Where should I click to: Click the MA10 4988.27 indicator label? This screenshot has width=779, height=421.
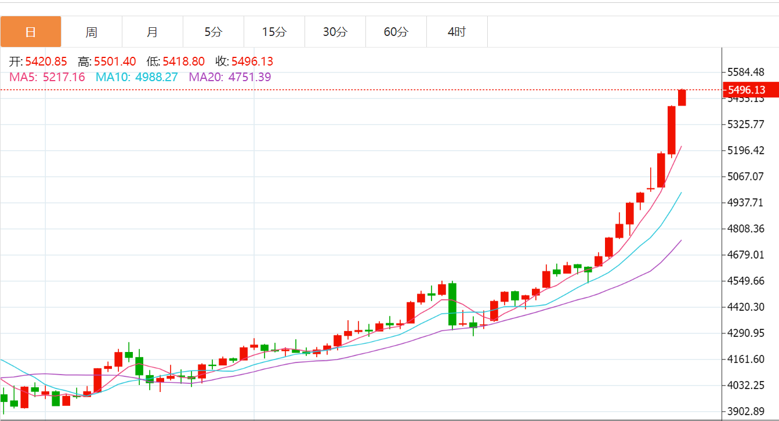click(136, 77)
